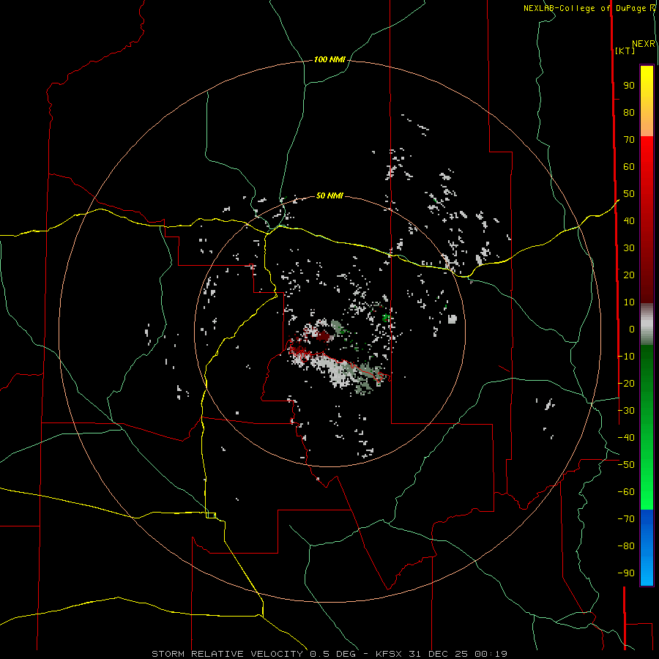Click the 70 value on the velocity scale
Screen dimensions: 659x659
click(629, 140)
